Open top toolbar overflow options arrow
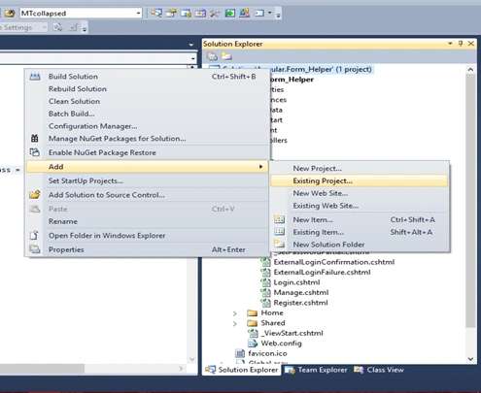The height and width of the screenshot is (393, 481). click(x=278, y=15)
